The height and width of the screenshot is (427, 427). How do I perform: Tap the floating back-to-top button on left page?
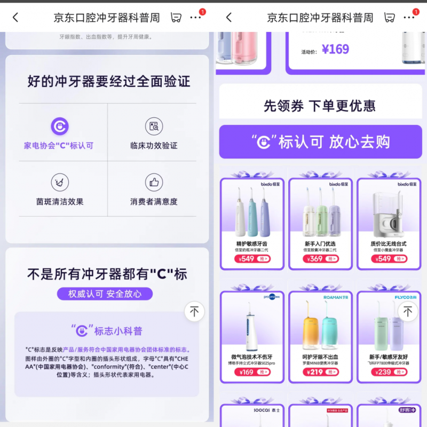point(194,311)
